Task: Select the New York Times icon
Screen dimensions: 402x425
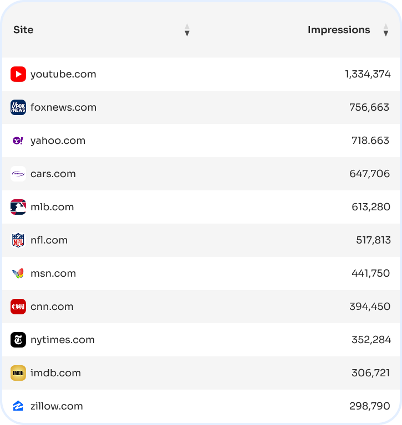Action: tap(18, 340)
